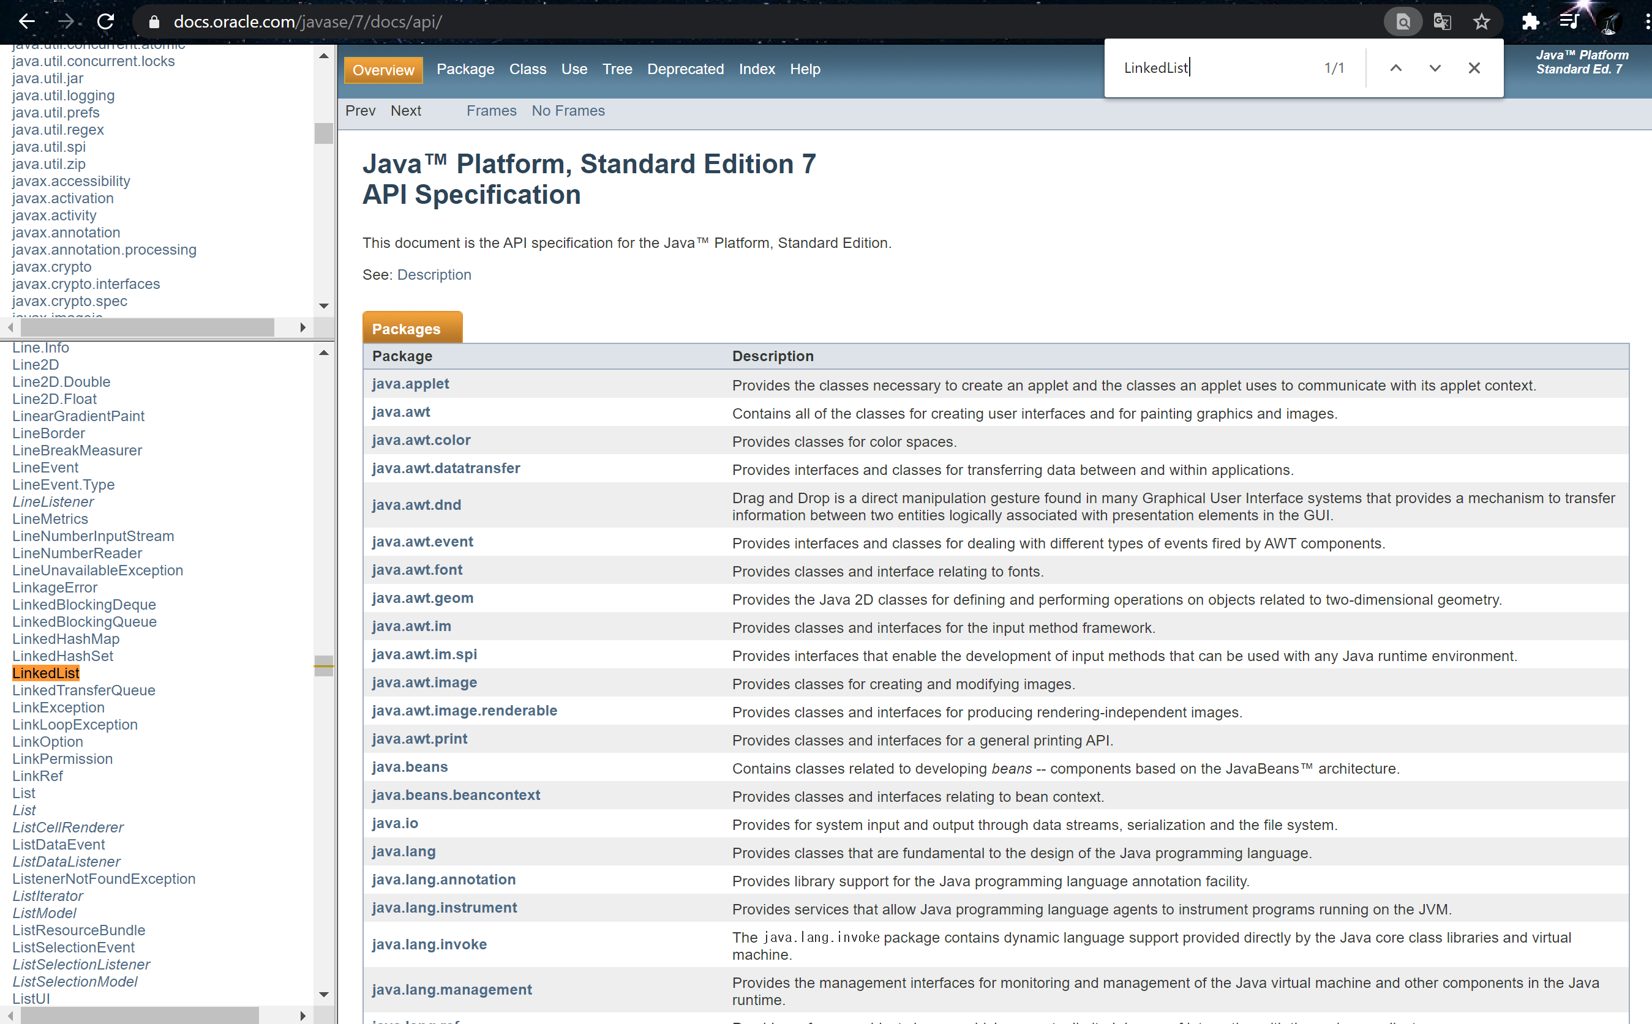
Task: Open the media control playlist icon
Action: (1569, 21)
